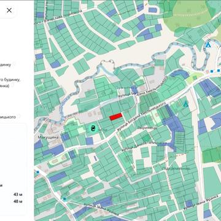This screenshot has width=221, height=221.
Task: Click the '43 м' value in side panel
Action: [x=18, y=195]
